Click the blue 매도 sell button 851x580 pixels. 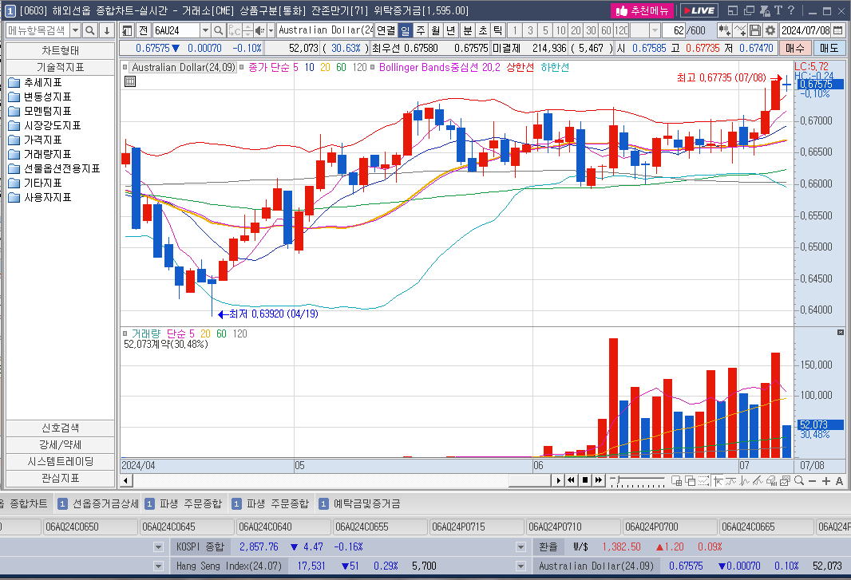click(x=829, y=48)
